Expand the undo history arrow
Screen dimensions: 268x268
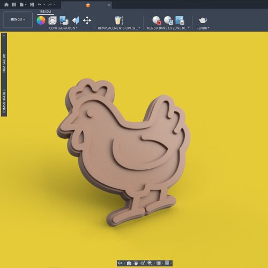click(x=44, y=5)
